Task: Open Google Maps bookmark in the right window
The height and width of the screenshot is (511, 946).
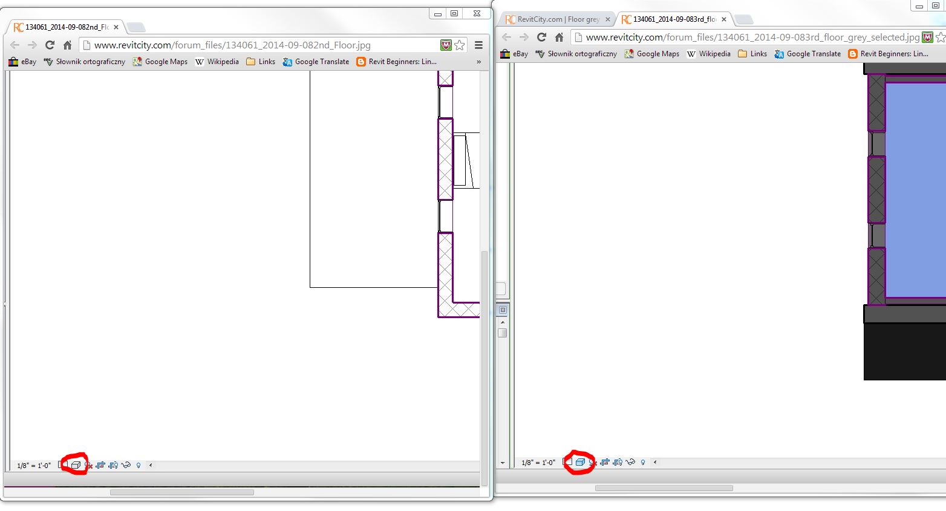Action: click(651, 54)
